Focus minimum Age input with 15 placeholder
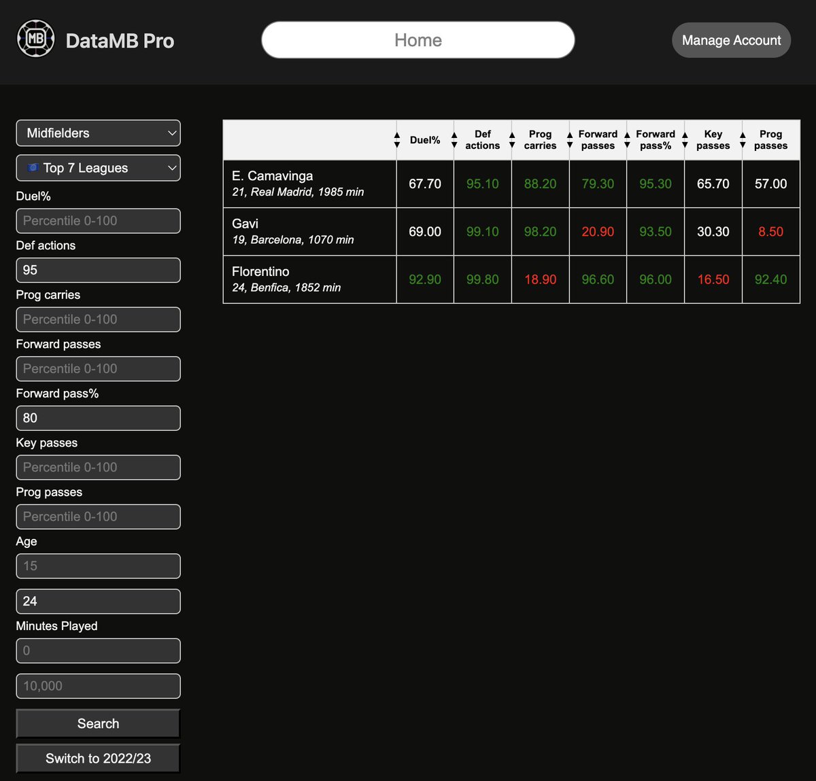 (x=98, y=566)
